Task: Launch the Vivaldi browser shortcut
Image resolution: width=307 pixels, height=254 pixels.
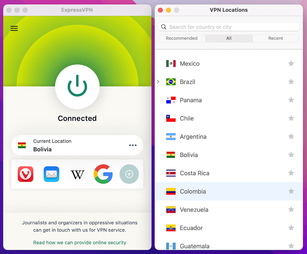Action: (x=25, y=174)
